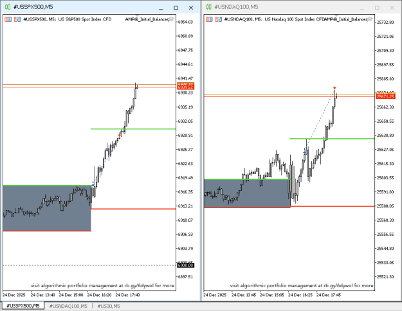Screen dimensions: 402x311
Task: Click the 6897.51 price scale value
Action: click(185, 277)
